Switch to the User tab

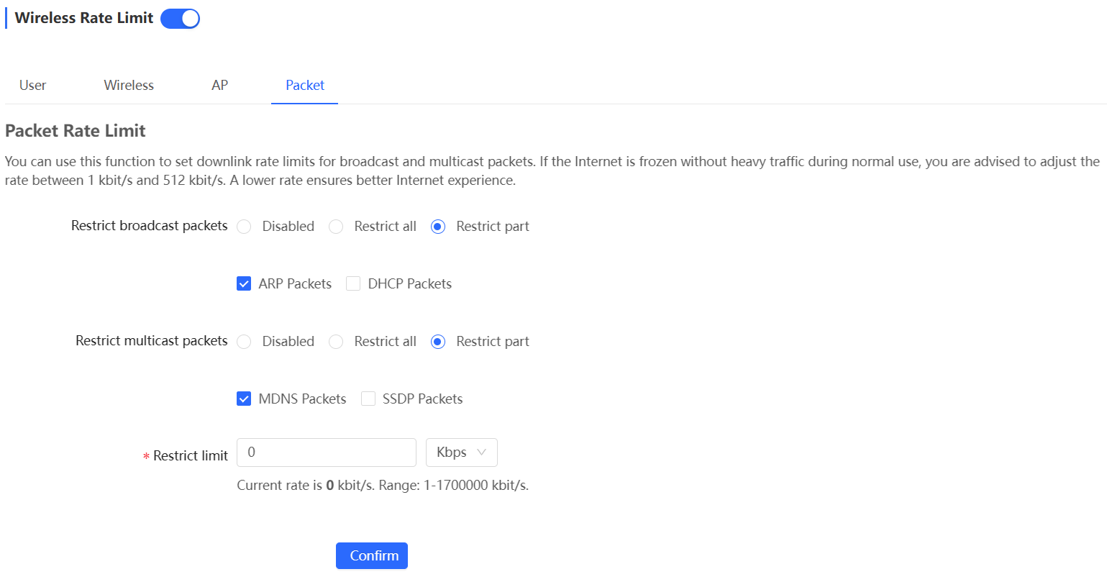coord(32,85)
